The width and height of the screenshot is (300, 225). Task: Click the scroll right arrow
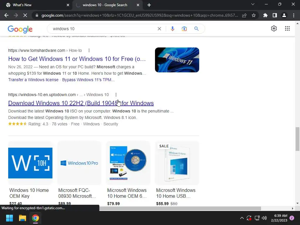tap(292, 208)
